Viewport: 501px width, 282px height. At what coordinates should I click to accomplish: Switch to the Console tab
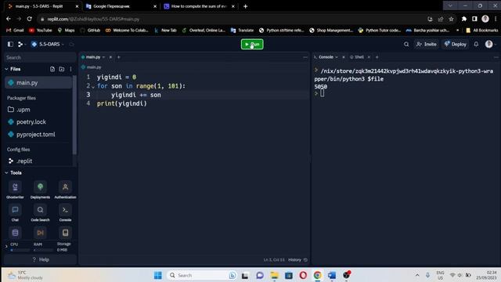point(326,57)
